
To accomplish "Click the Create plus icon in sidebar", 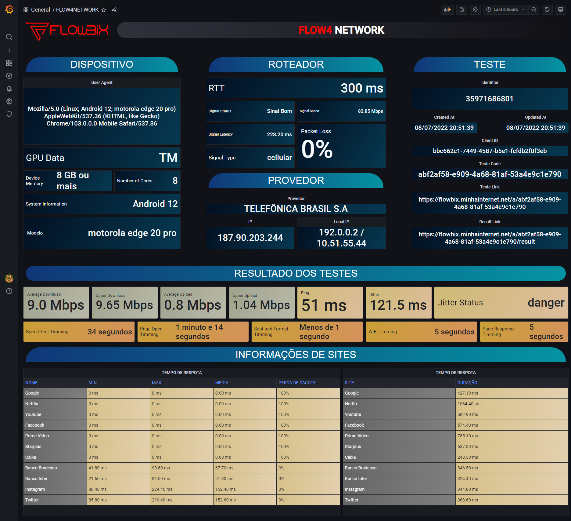I will pyautogui.click(x=9, y=50).
